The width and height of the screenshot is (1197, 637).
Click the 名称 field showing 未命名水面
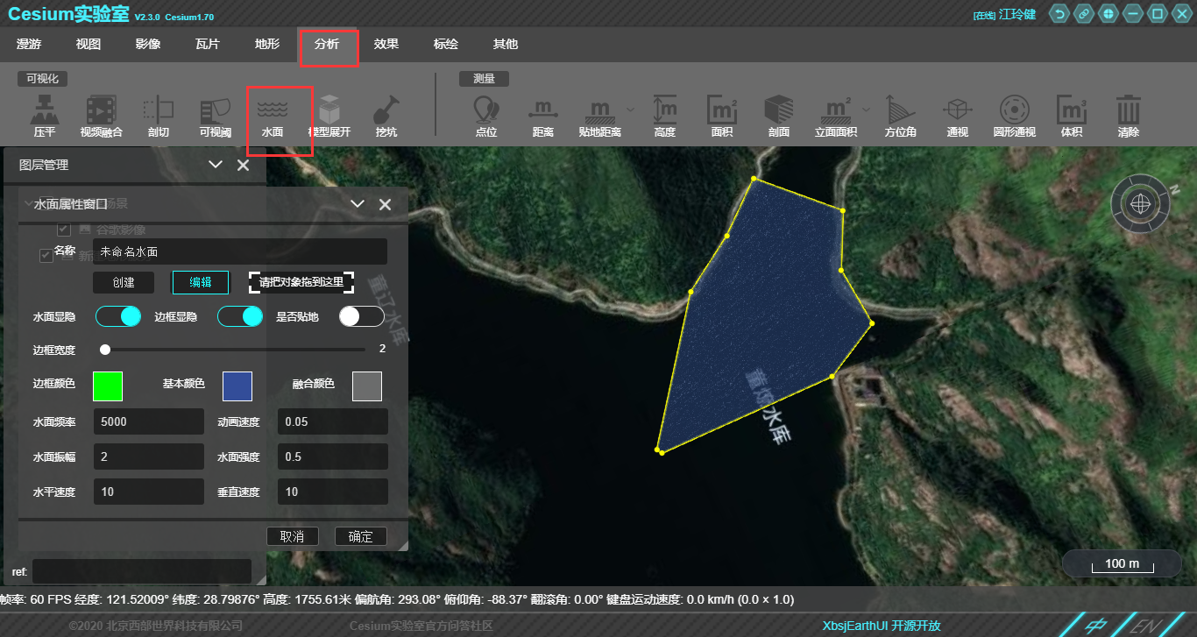tap(240, 251)
